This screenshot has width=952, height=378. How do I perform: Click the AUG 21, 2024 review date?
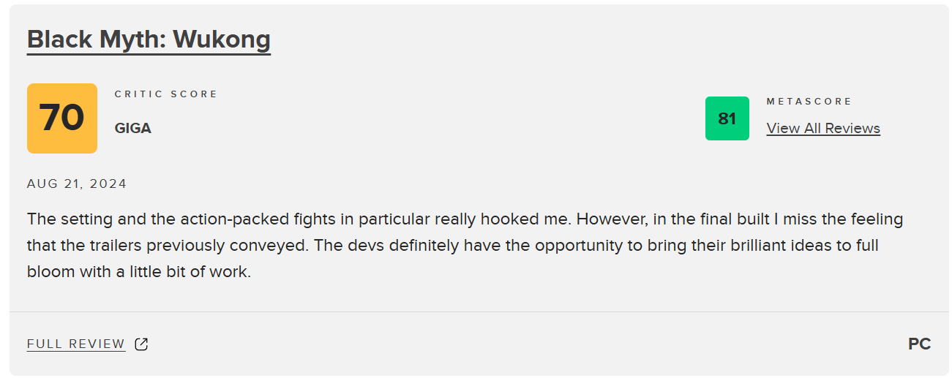pyautogui.click(x=77, y=184)
